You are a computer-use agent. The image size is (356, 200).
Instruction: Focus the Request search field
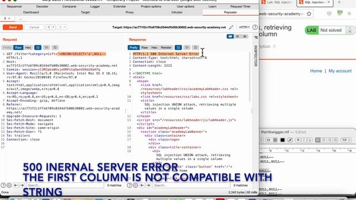65,185
